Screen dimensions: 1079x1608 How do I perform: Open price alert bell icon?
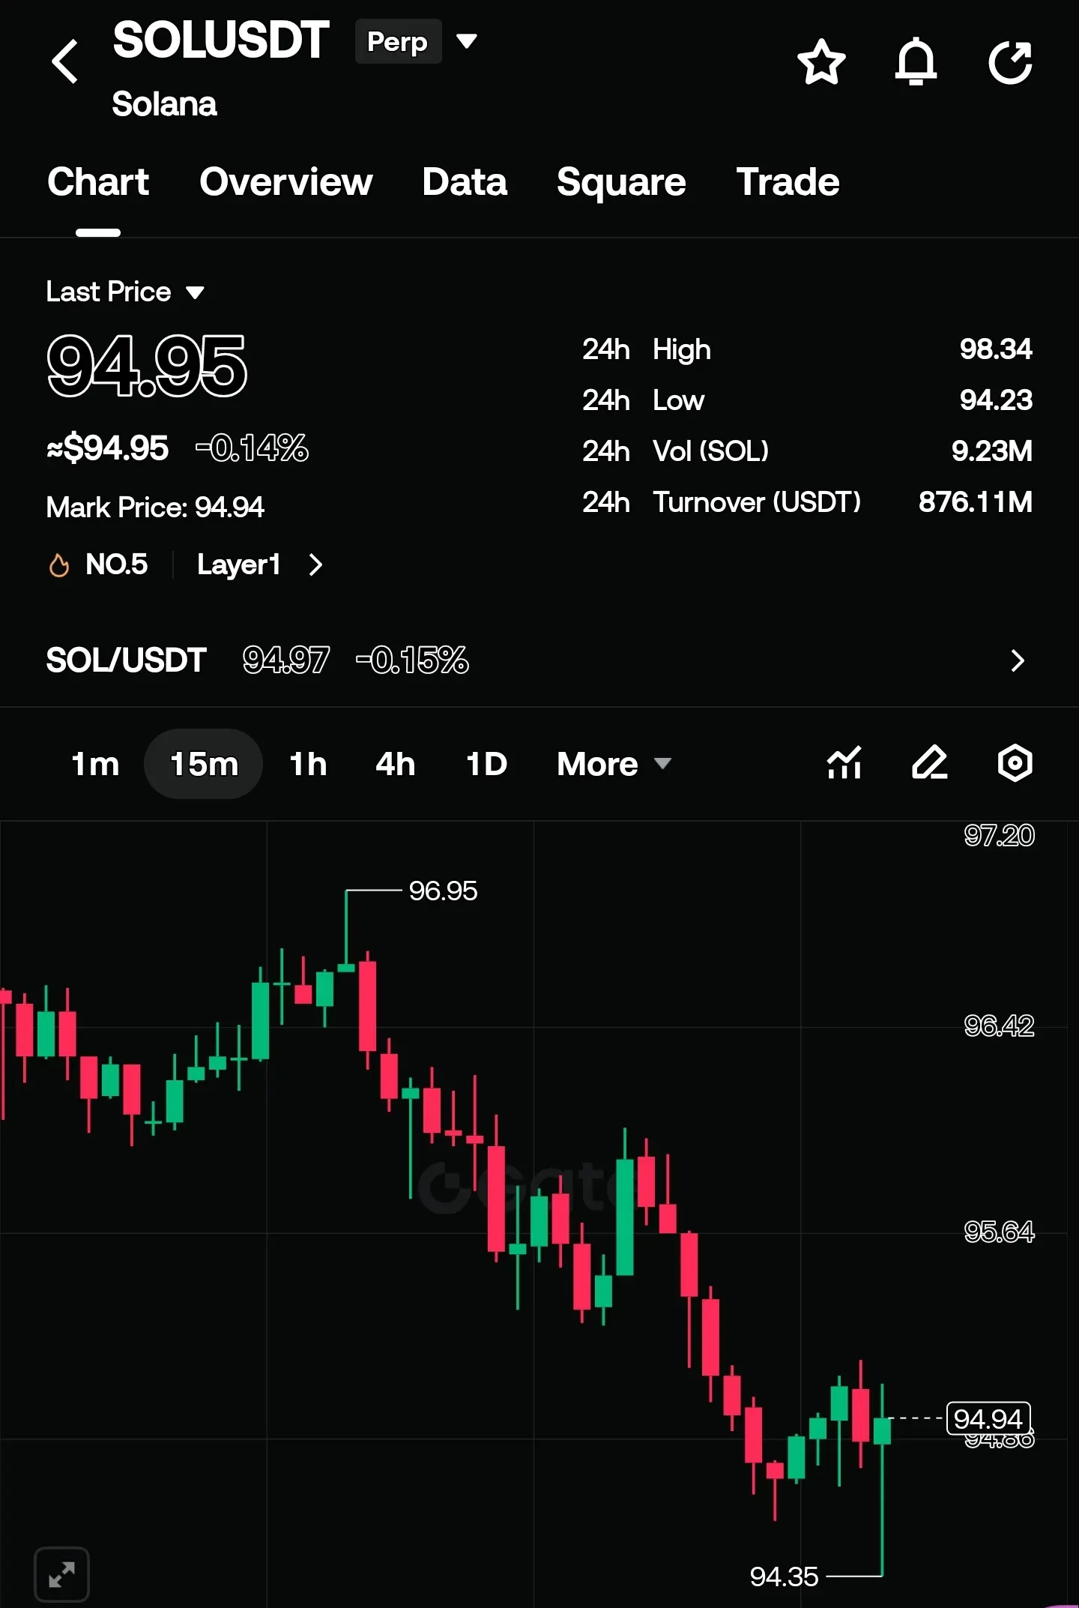(916, 61)
